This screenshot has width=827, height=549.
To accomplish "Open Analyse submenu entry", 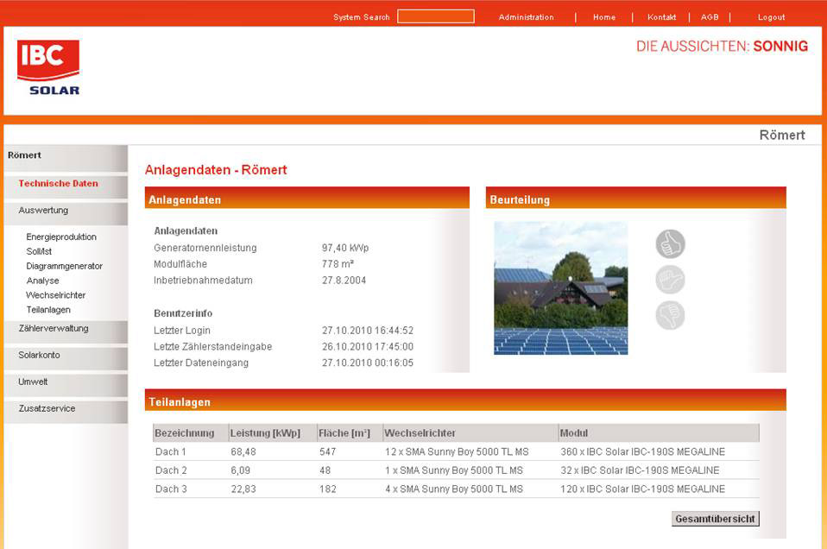I will coord(42,281).
